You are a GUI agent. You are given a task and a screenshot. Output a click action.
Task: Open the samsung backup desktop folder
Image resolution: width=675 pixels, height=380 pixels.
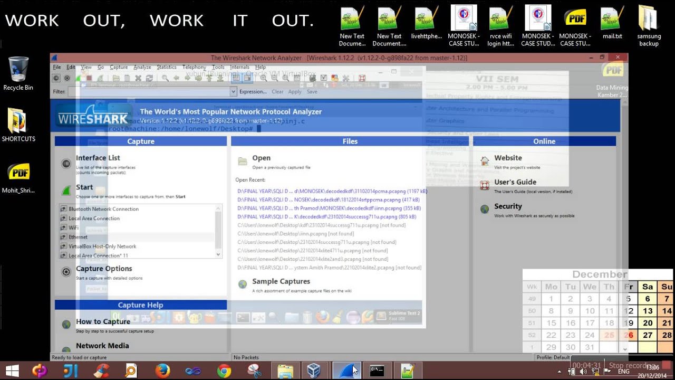(649, 26)
